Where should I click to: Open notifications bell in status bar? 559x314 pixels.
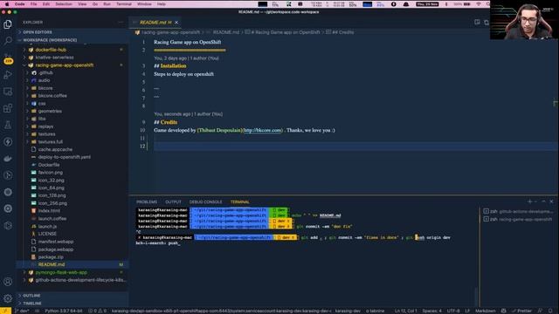pyautogui.click(x=550, y=311)
